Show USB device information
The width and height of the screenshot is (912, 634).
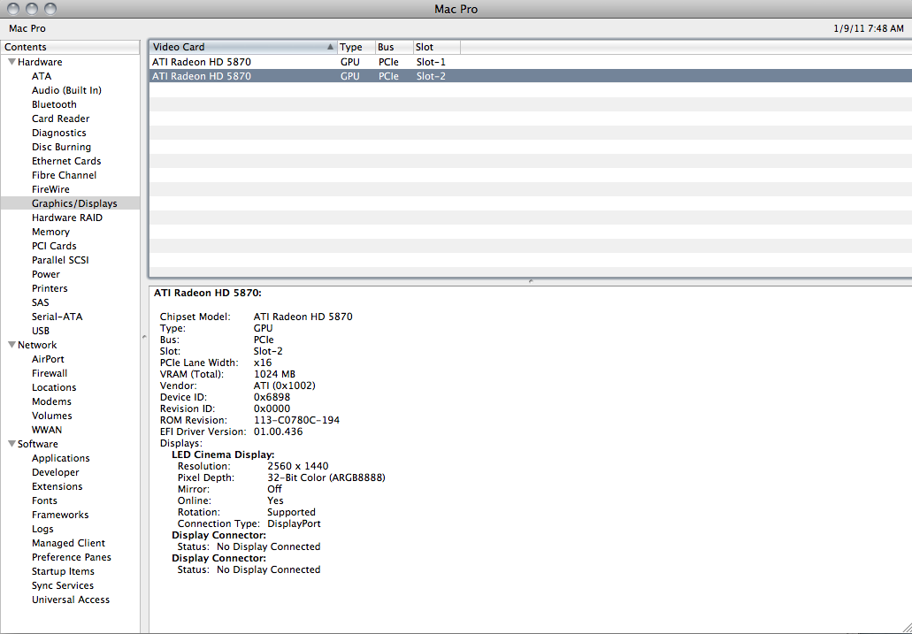pyautogui.click(x=40, y=331)
